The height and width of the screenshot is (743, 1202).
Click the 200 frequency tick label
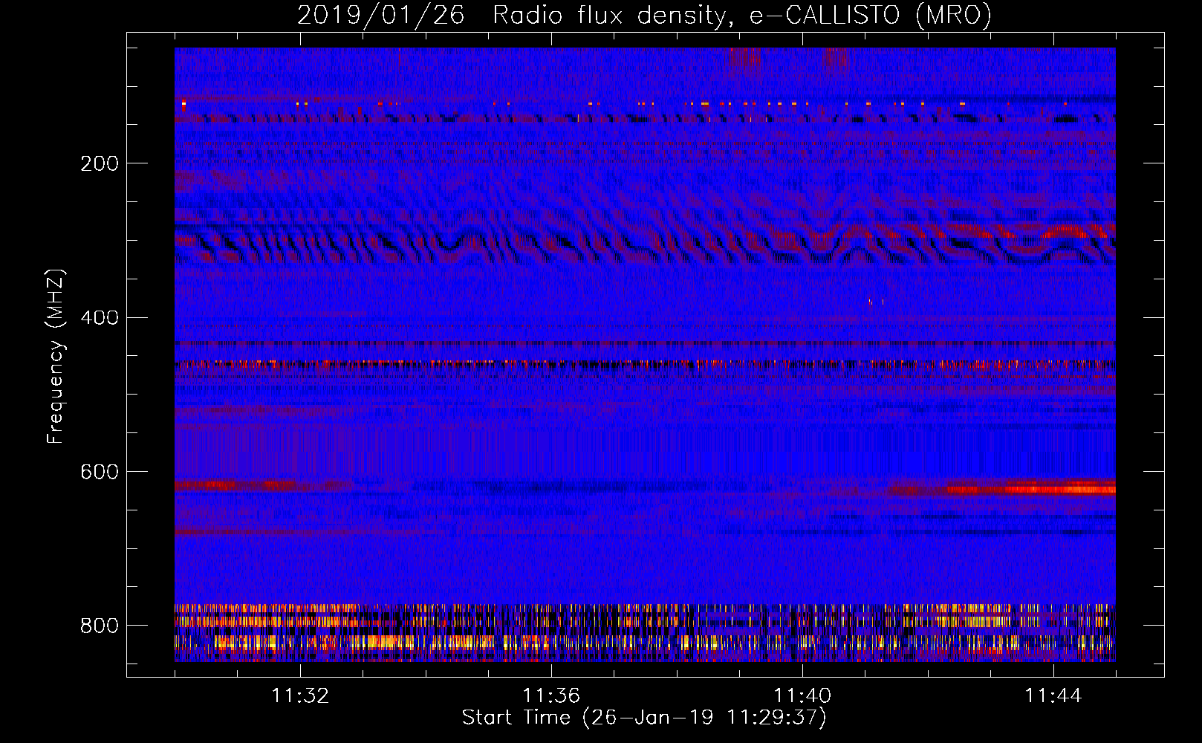pyautogui.click(x=100, y=163)
